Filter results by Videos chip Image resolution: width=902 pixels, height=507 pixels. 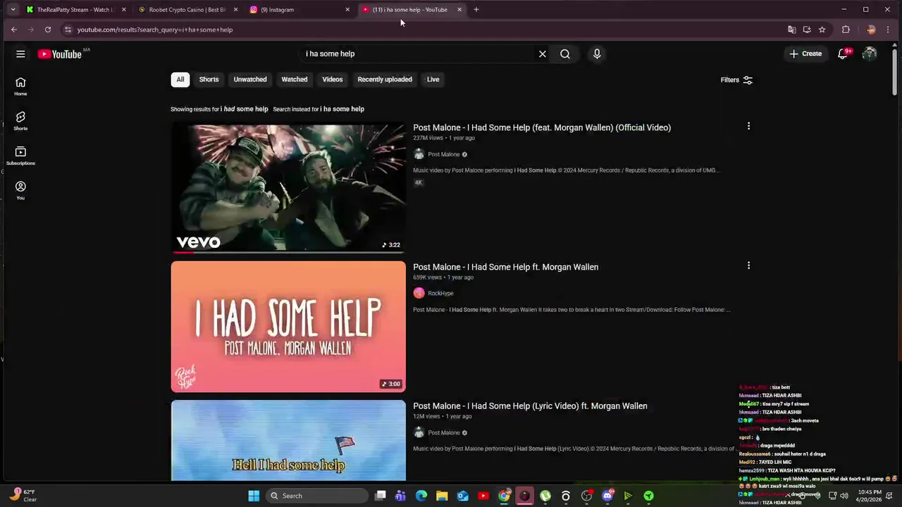tap(333, 80)
